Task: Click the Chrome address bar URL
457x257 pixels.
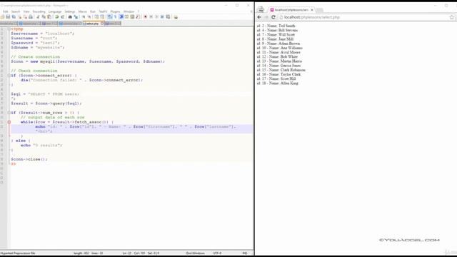Action: coord(312,17)
